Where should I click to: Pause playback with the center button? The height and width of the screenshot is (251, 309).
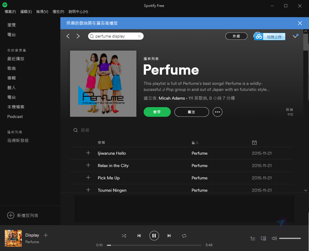click(154, 236)
